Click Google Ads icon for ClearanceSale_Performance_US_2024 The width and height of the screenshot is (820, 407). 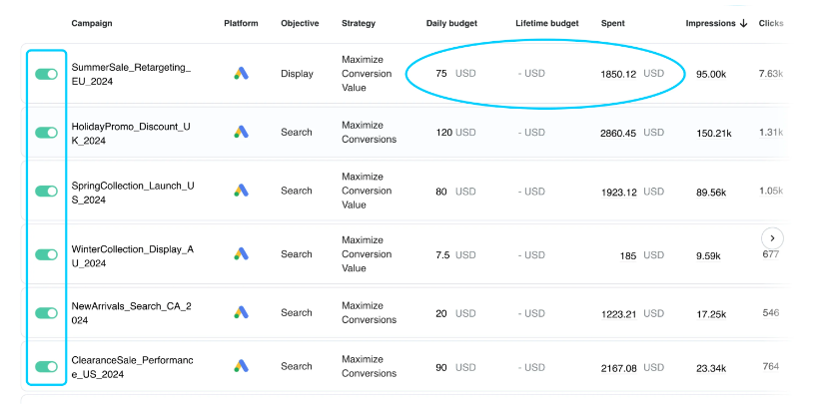(x=241, y=367)
